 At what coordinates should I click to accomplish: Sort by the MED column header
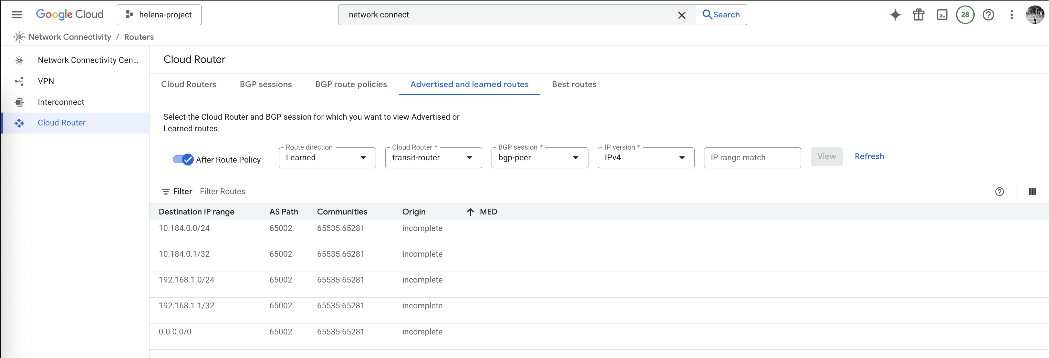[488, 212]
